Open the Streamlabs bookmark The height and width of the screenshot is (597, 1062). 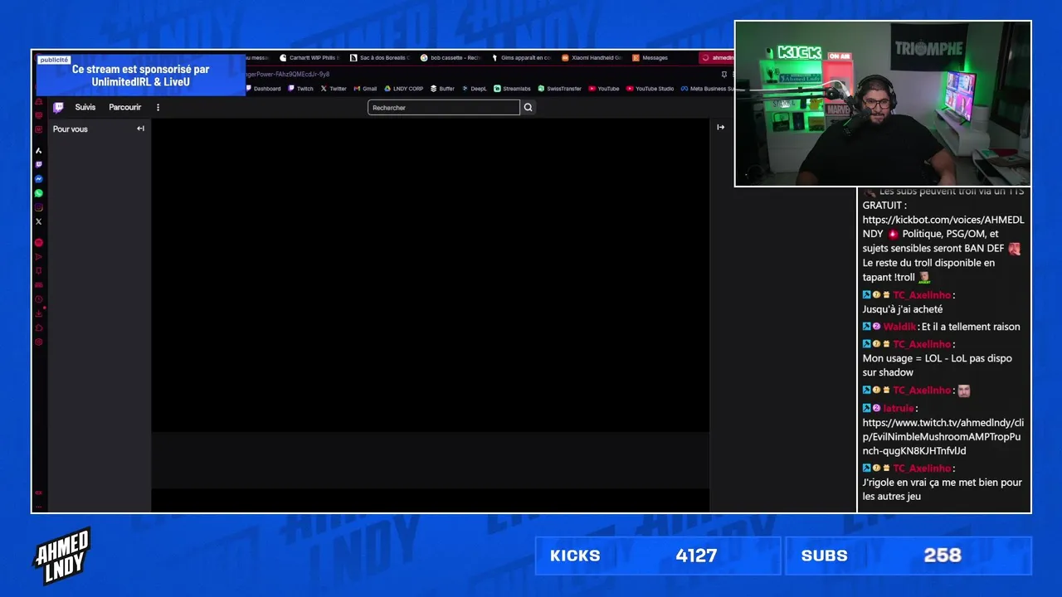(x=512, y=89)
